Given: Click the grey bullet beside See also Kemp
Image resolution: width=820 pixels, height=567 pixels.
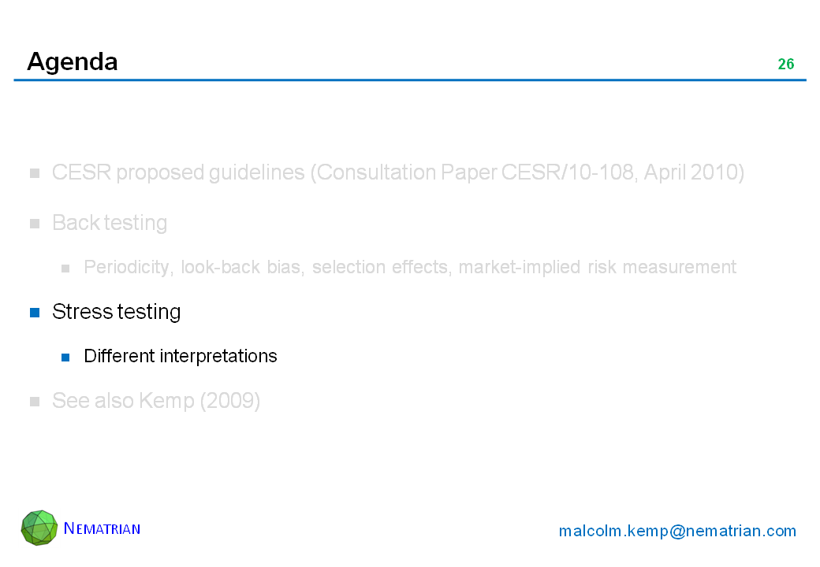Looking at the screenshot, I should tap(35, 402).
